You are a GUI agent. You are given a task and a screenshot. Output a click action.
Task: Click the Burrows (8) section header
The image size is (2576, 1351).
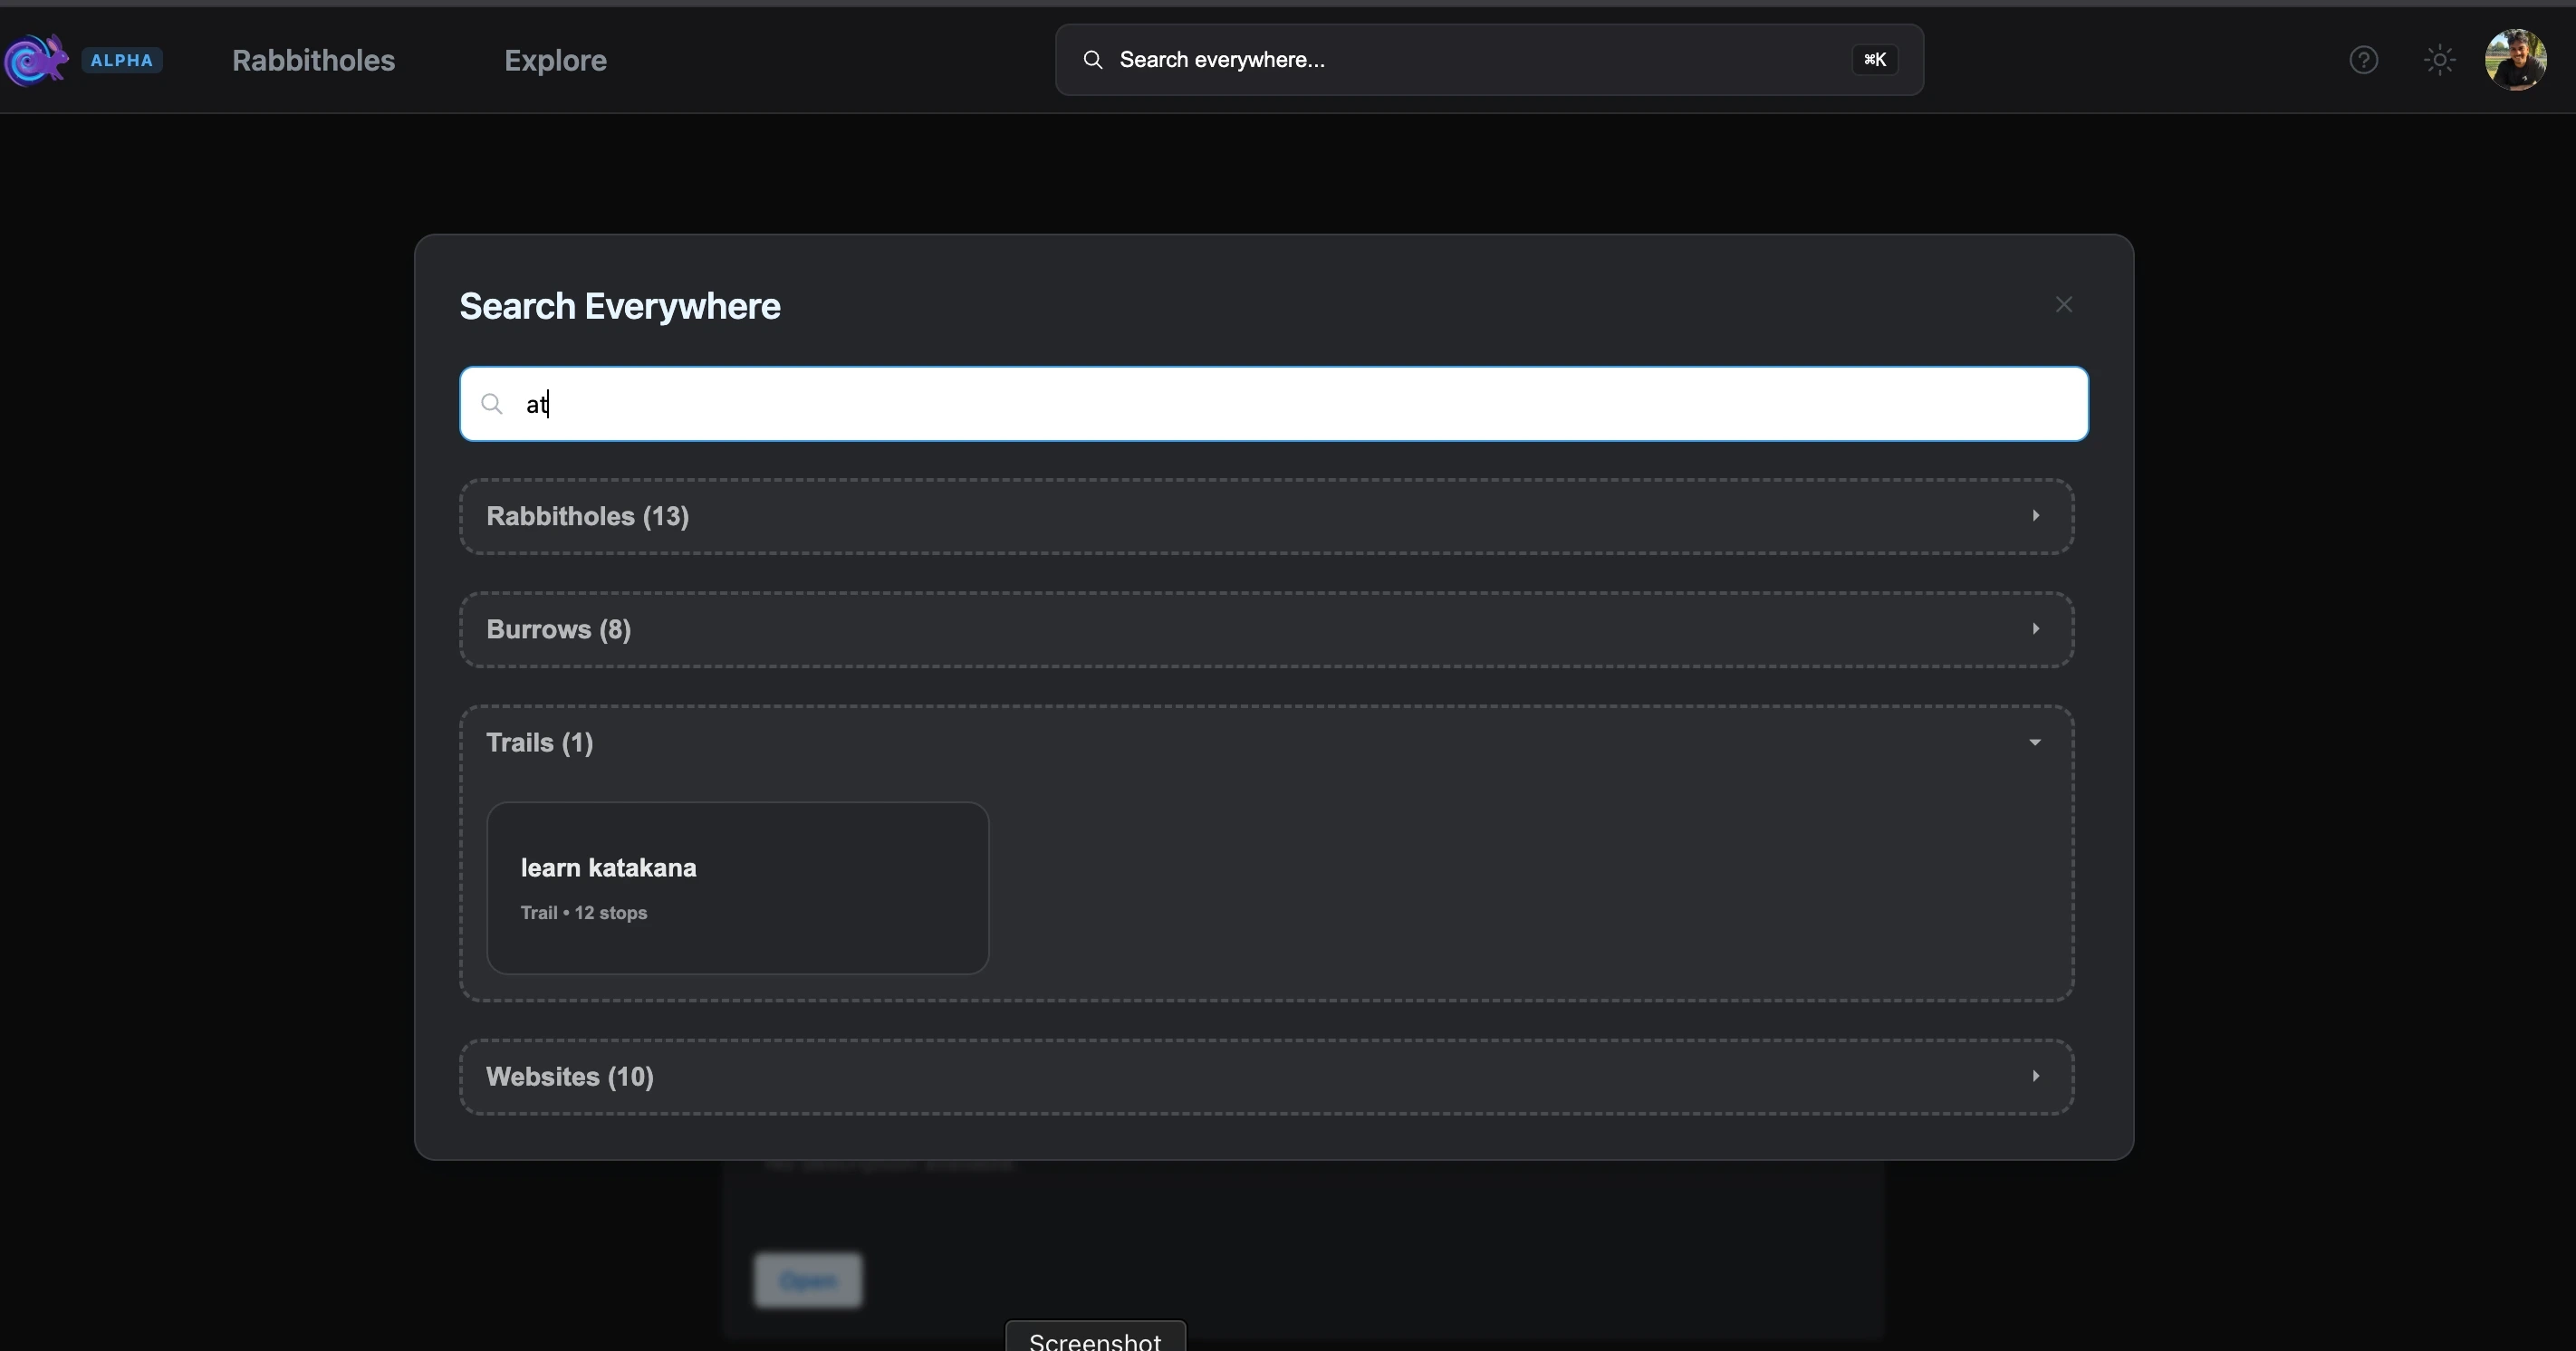[558, 629]
